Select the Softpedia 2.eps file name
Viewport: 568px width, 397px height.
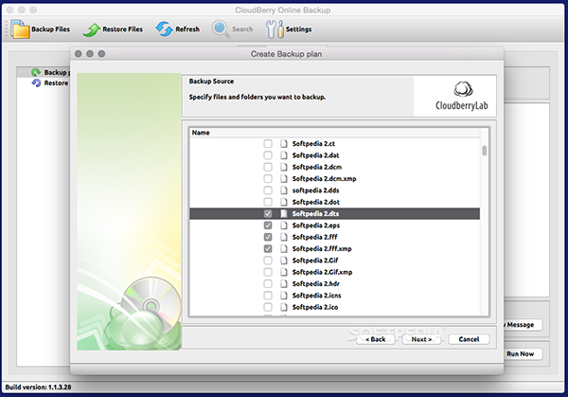(316, 226)
